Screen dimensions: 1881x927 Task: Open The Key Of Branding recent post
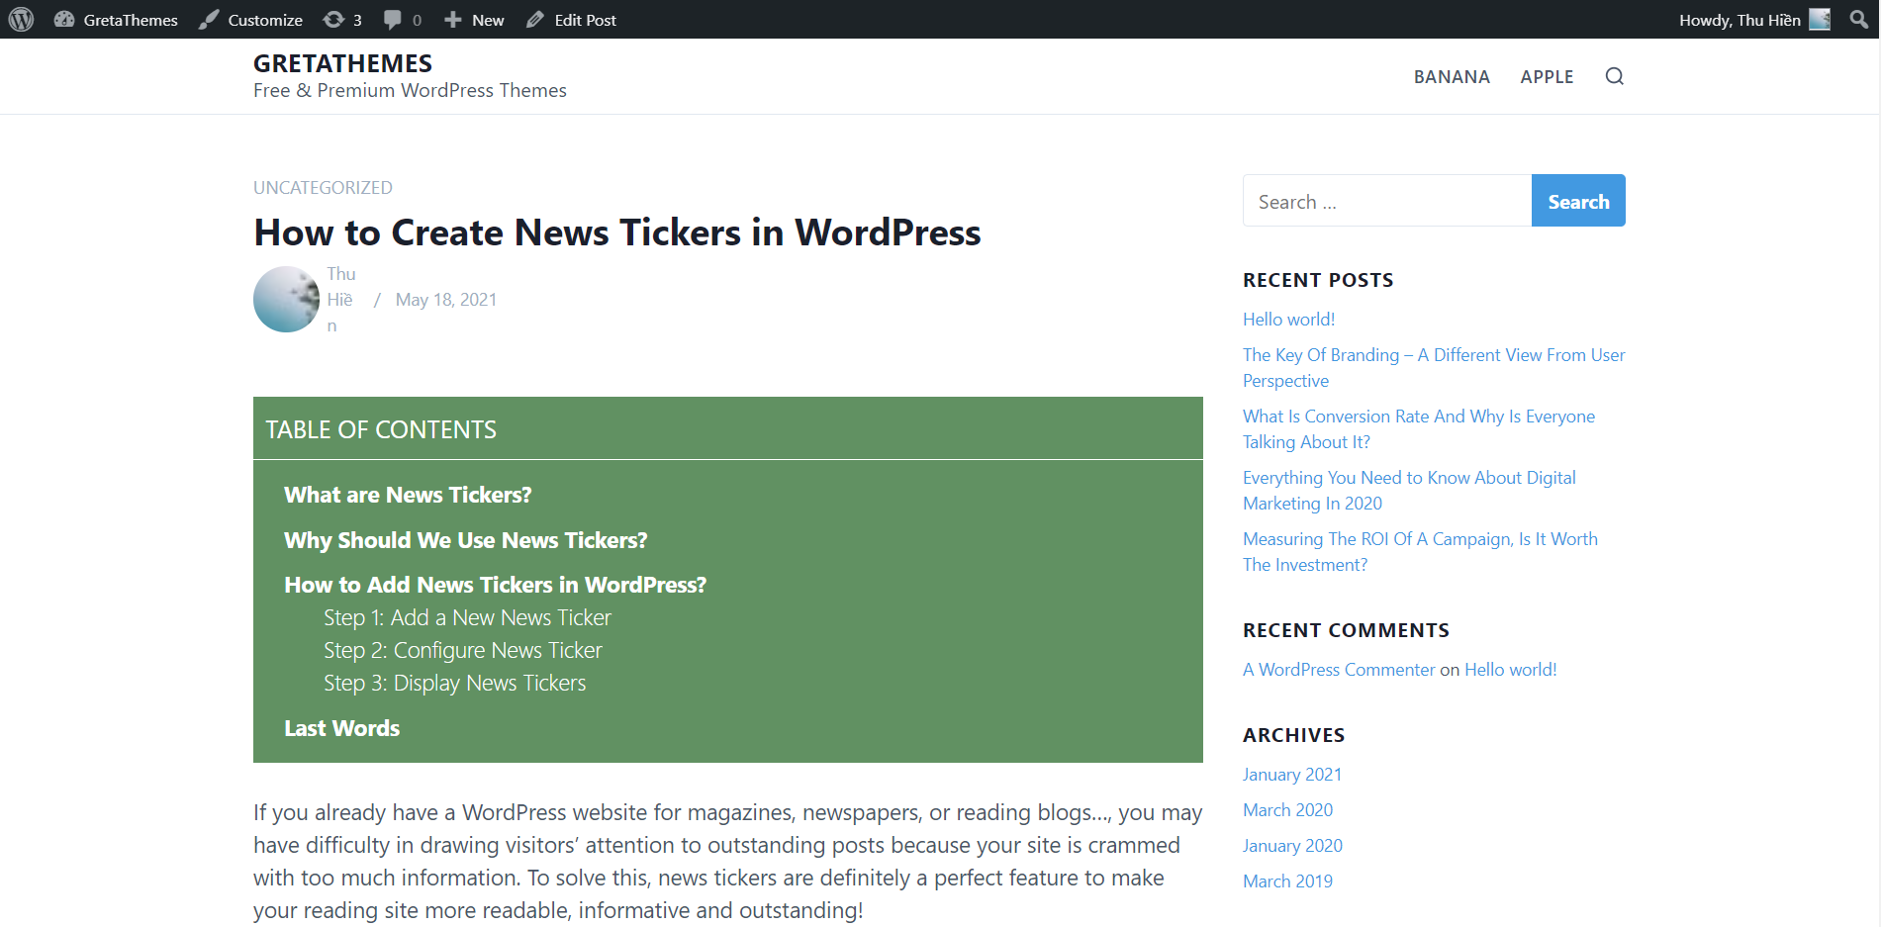tap(1434, 367)
